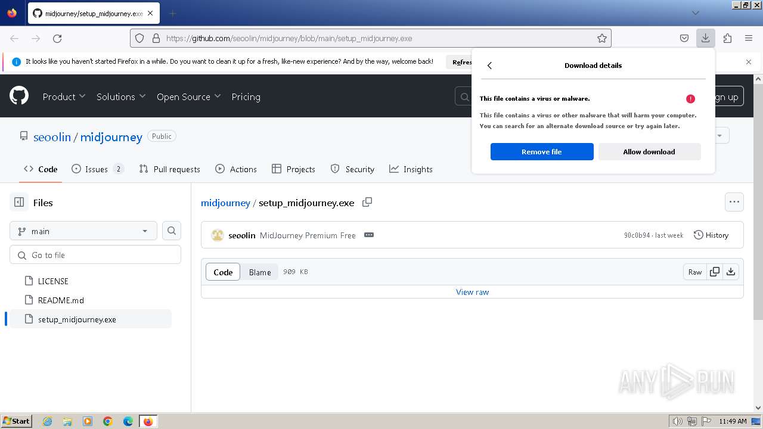Viewport: 763px width, 429px height.
Task: Copy file path icon next to setup_midjourney.exe
Action: pos(367,202)
